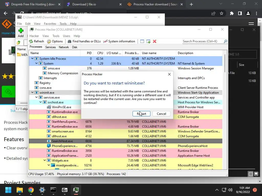
Task: Open Chrome extensions puzzle icon
Action: (232, 13)
